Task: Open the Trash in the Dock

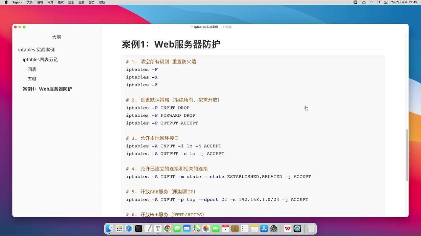Action: [x=311, y=228]
